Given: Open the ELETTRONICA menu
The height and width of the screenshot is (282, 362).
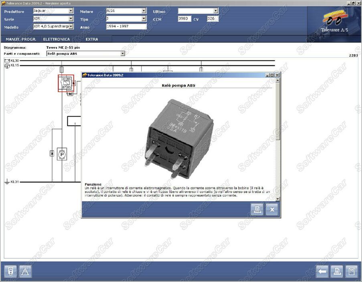Looking at the screenshot, I should (x=57, y=39).
